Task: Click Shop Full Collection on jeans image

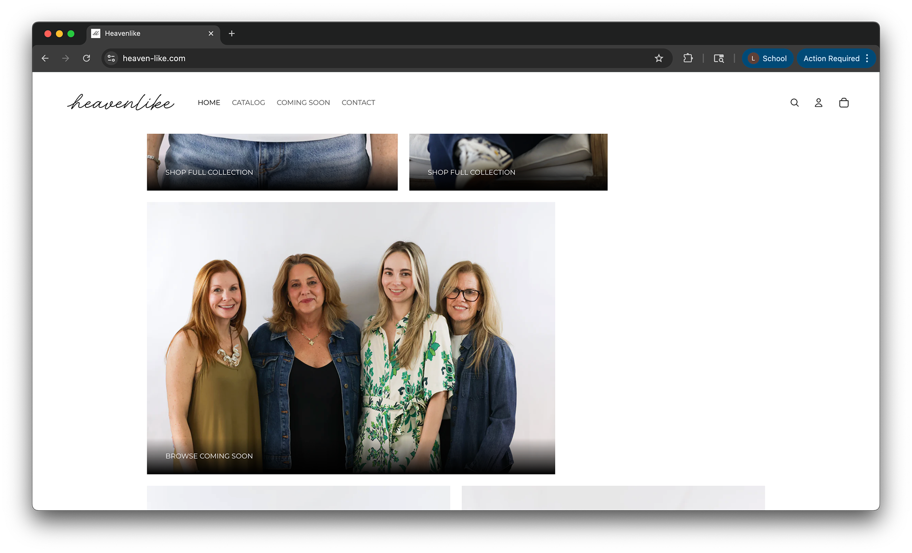Action: (209, 172)
